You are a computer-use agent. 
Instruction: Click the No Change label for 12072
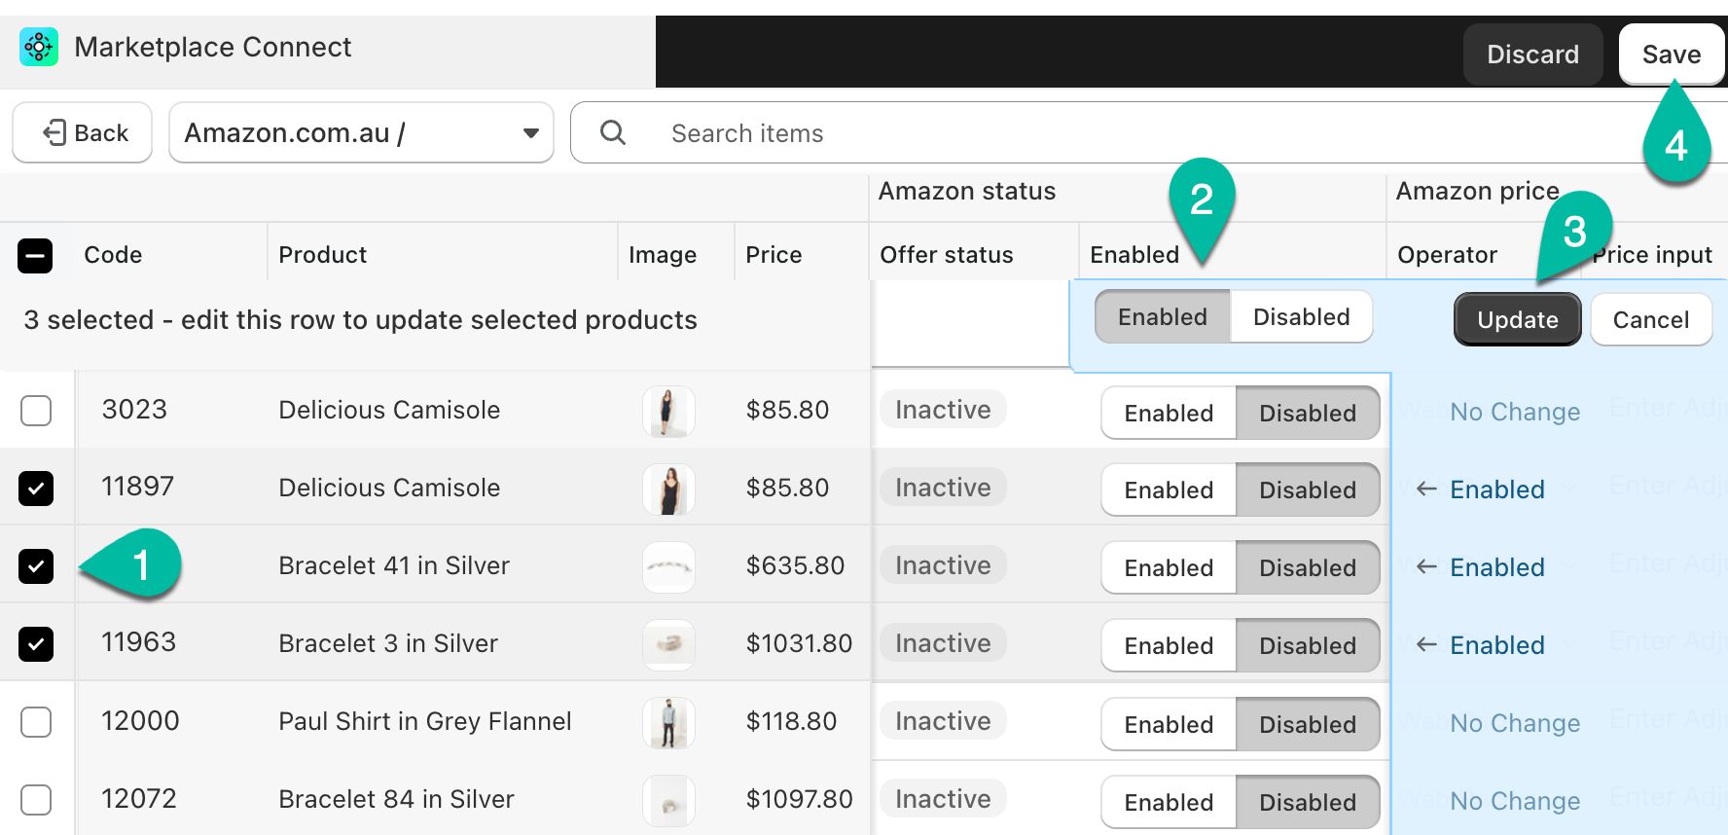pyautogui.click(x=1515, y=801)
